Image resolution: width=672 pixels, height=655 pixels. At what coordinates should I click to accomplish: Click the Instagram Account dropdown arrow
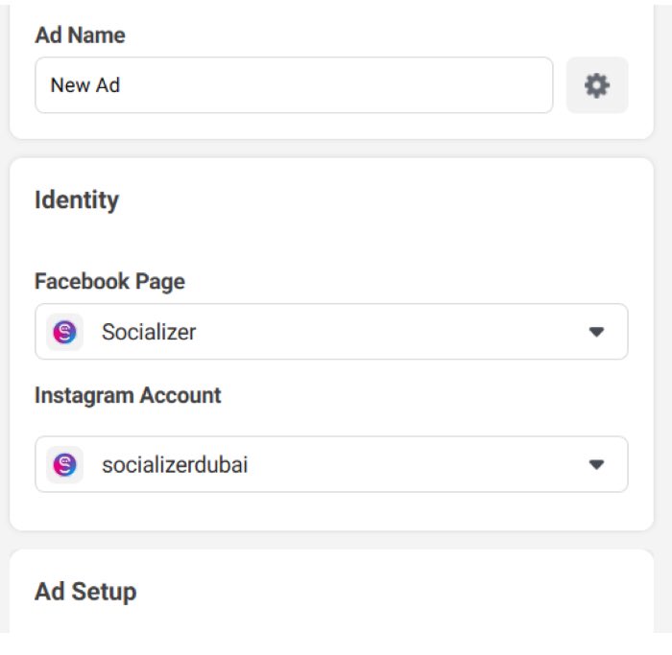(x=596, y=464)
